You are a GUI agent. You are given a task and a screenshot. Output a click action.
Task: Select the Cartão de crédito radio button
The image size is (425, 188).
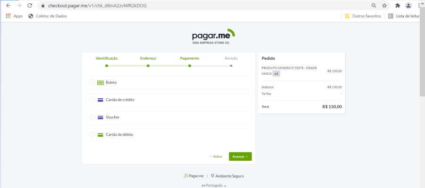point(92,100)
